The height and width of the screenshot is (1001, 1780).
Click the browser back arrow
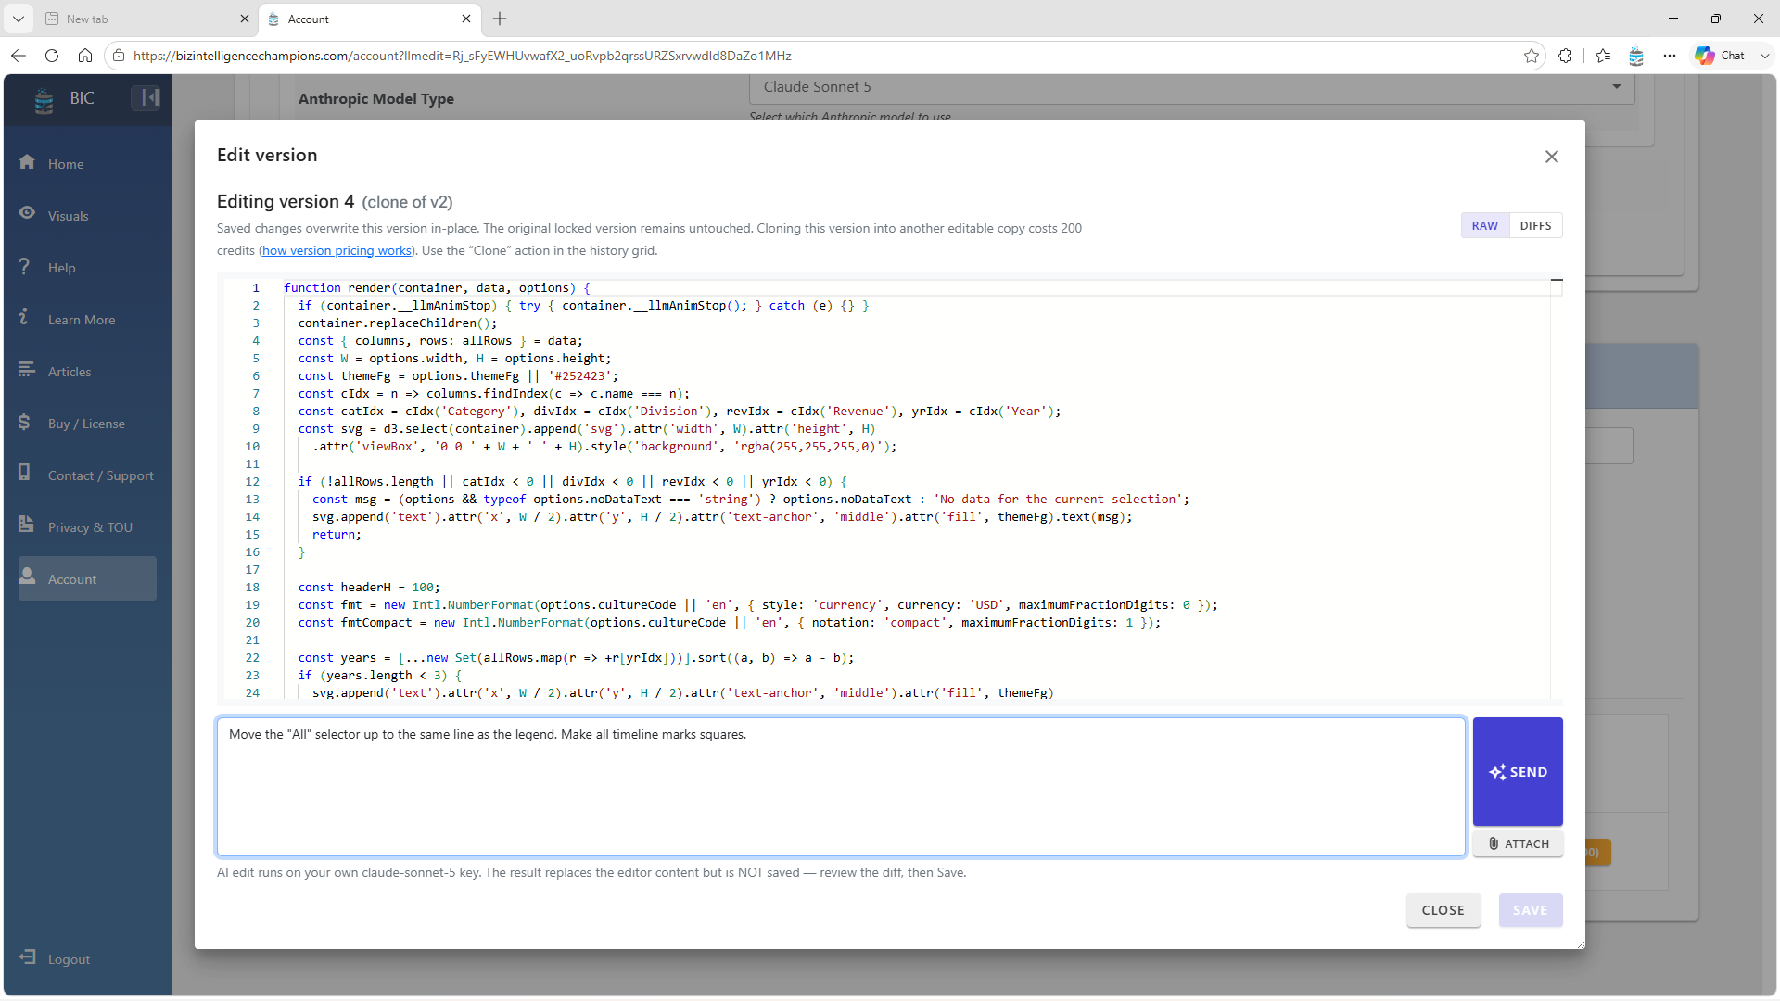[19, 56]
